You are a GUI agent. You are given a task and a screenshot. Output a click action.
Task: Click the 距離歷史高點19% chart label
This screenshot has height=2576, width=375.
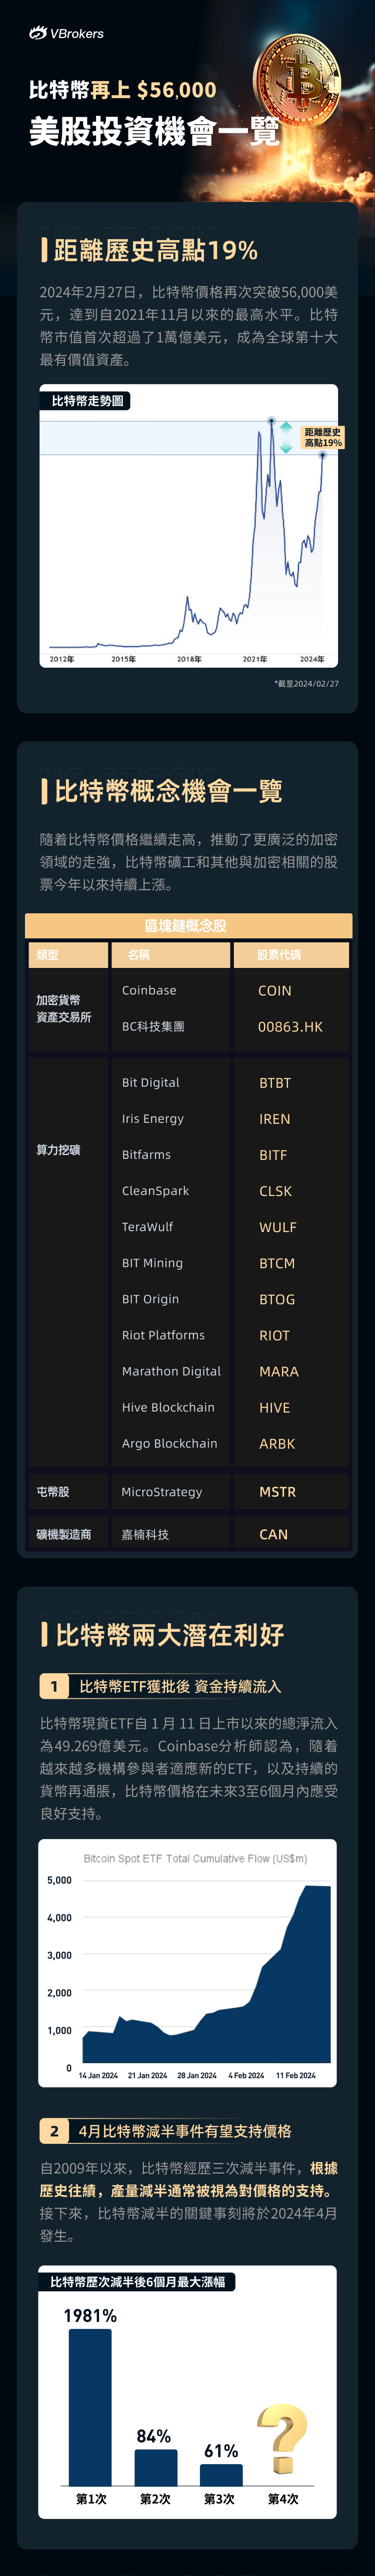[x=322, y=437]
